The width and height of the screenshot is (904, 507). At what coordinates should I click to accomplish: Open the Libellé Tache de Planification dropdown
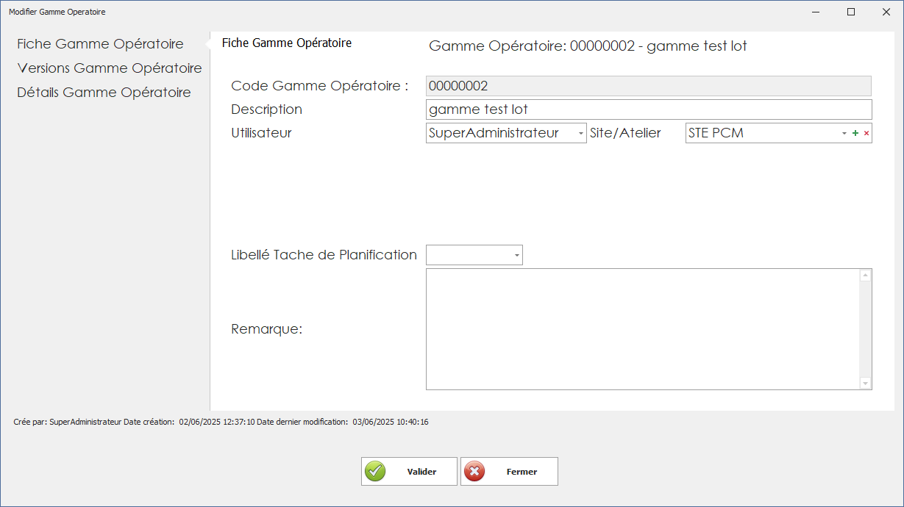[516, 255]
